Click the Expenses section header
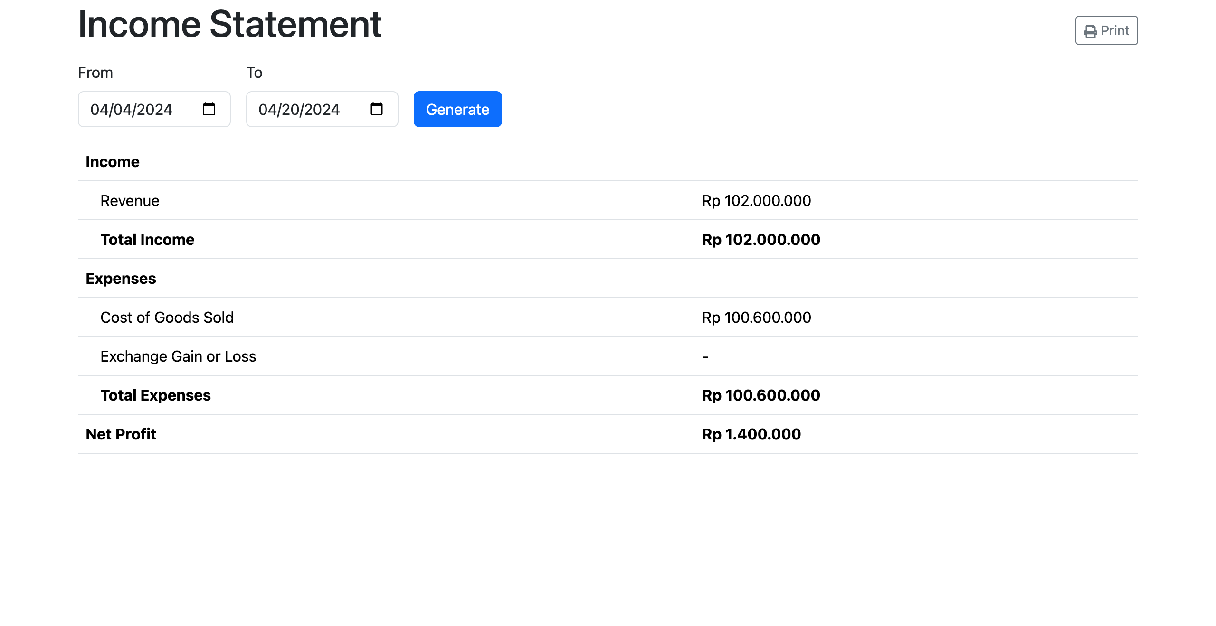 point(121,279)
